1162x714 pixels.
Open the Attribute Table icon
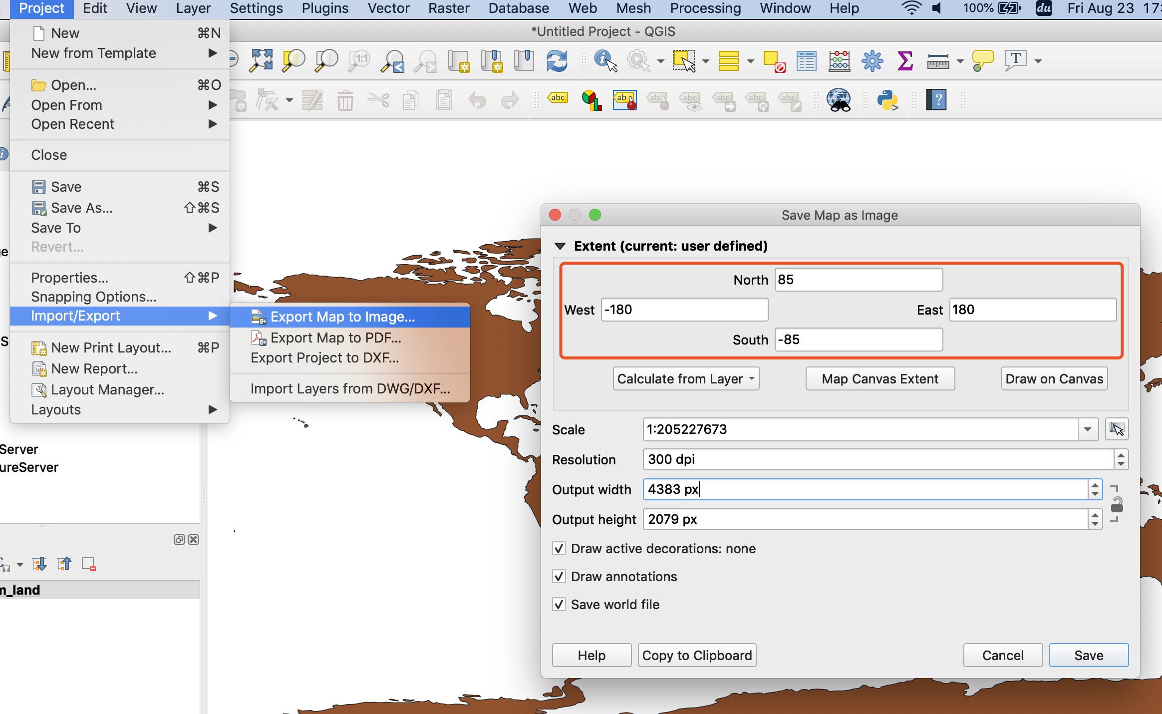pos(807,61)
